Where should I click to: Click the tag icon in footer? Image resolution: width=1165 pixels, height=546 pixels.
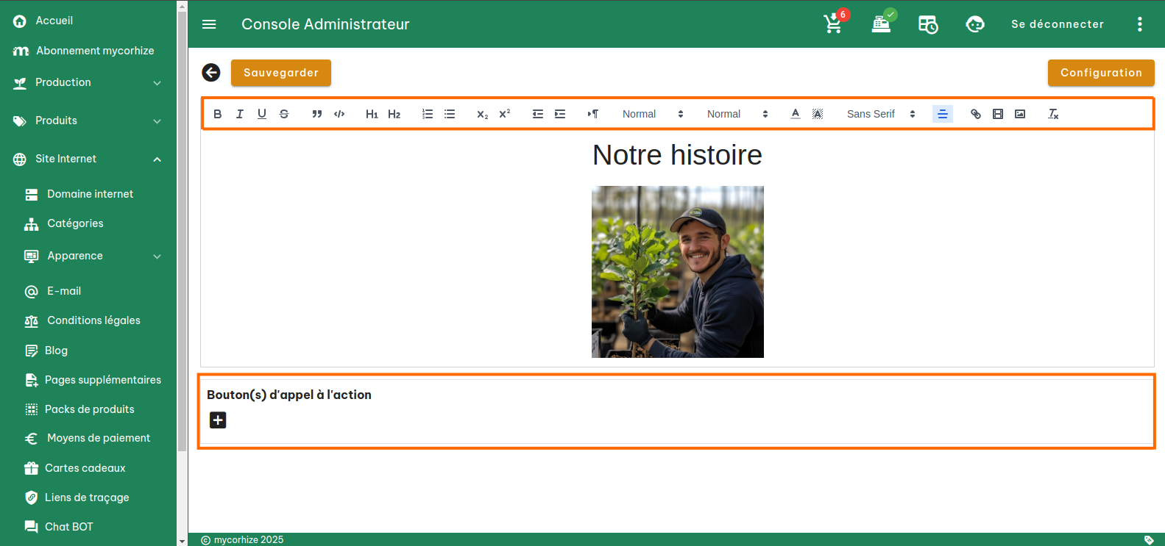[1149, 540]
